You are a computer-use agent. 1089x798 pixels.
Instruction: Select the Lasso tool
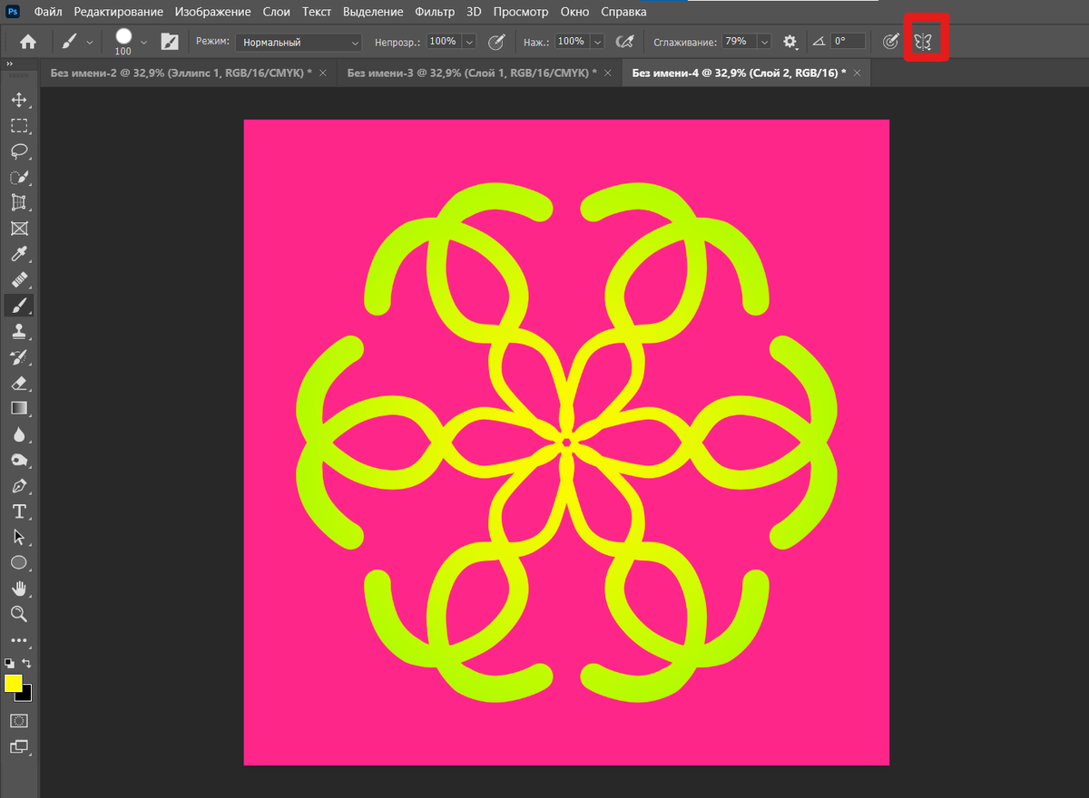click(19, 151)
